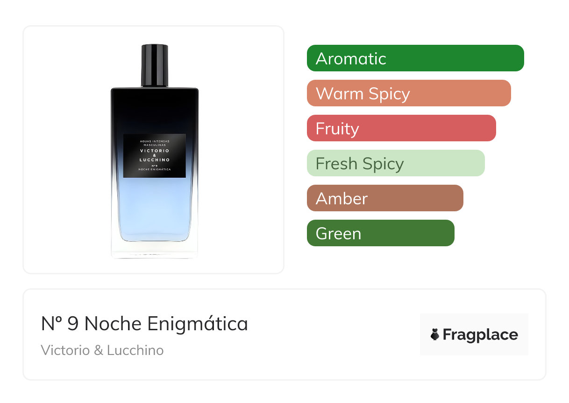Open the gray Victorio & Lucchino brand link
This screenshot has height=403, width=569.
pos(102,350)
